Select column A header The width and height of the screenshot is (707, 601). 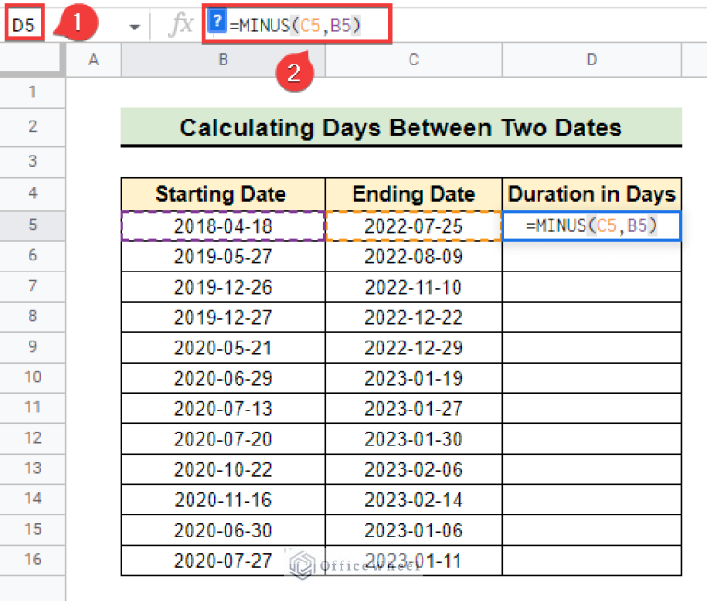coord(93,60)
